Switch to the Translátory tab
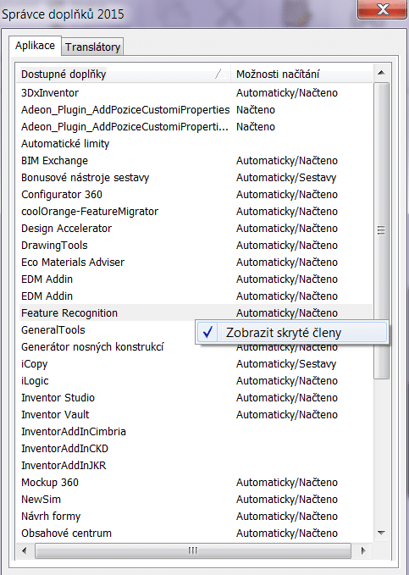 [x=92, y=47]
